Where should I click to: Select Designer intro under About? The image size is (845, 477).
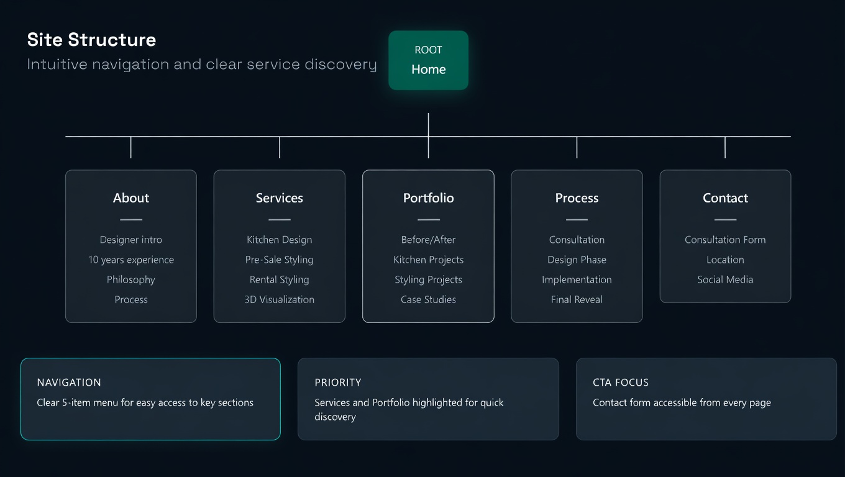tap(131, 240)
